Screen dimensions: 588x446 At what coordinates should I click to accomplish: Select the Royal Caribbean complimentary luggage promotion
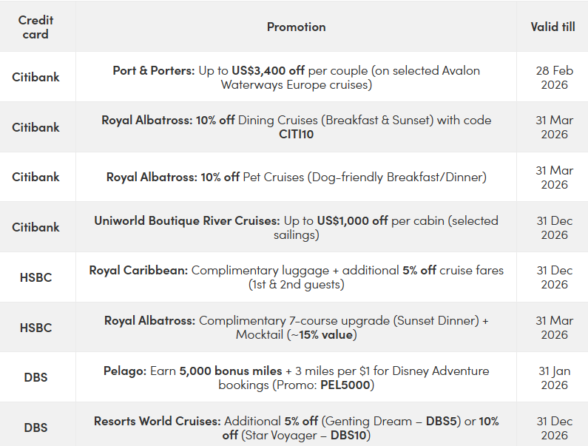296,277
